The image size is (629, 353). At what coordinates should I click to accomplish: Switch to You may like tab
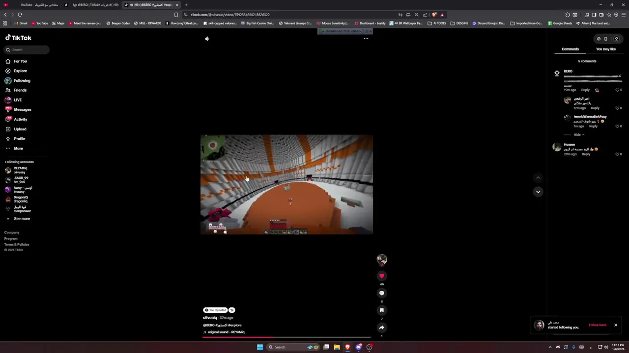605,49
